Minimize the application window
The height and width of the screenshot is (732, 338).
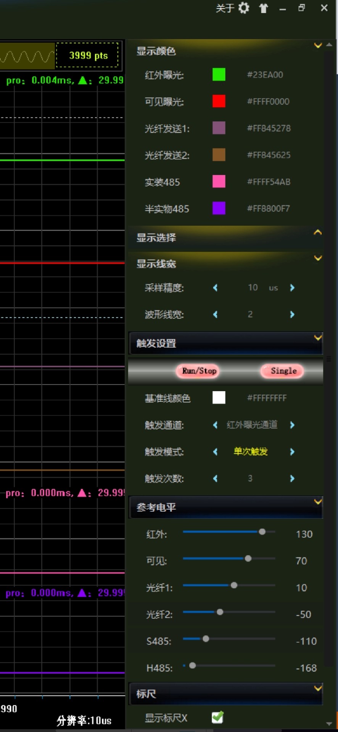283,9
